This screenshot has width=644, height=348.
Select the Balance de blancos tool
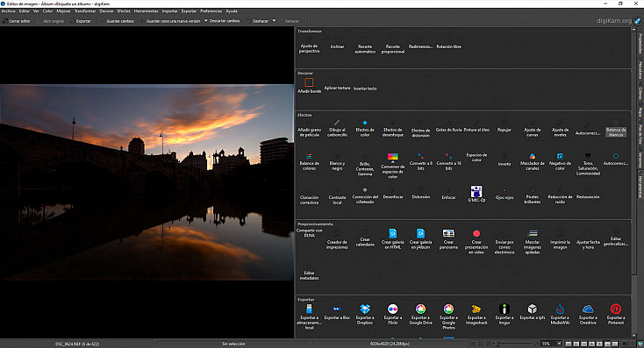(x=616, y=129)
